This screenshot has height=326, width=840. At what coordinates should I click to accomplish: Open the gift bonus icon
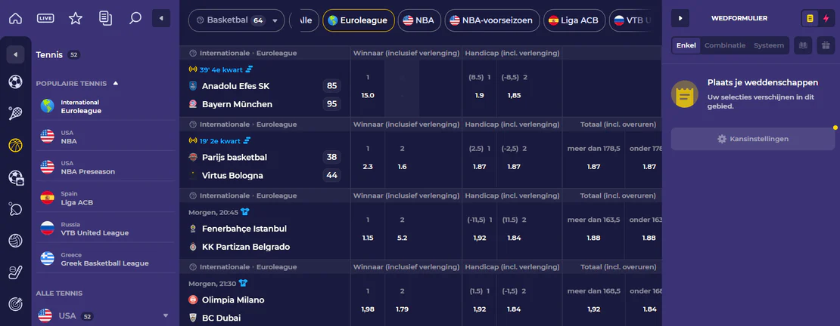pos(826,45)
